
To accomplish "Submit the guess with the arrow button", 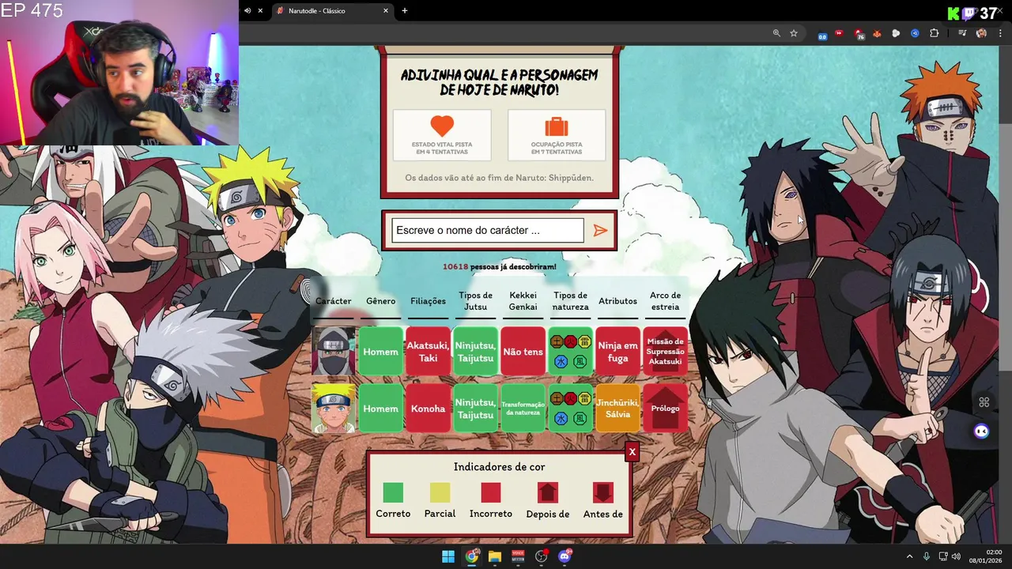I will click(x=600, y=231).
